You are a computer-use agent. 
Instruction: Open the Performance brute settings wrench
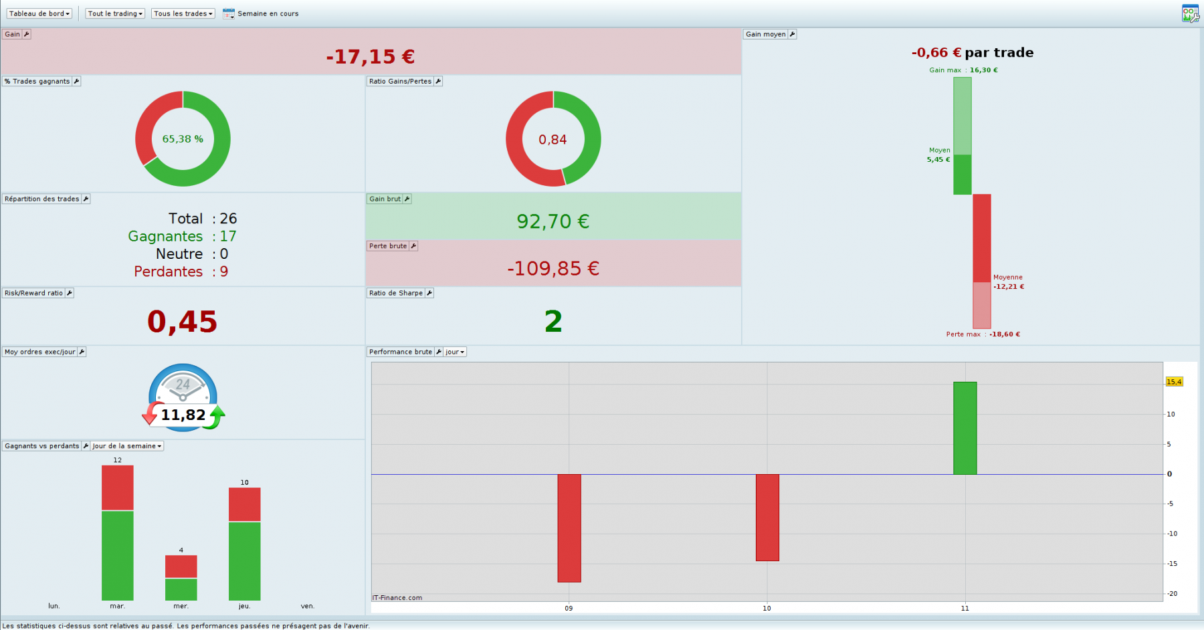tap(439, 352)
